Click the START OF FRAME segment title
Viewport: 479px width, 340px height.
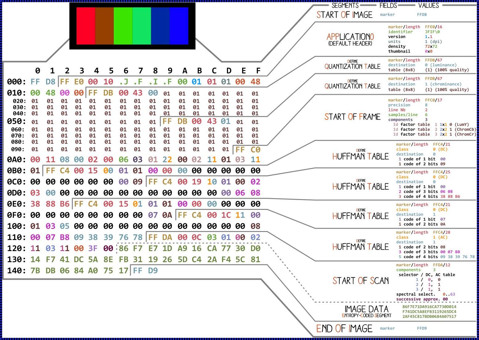click(x=352, y=117)
